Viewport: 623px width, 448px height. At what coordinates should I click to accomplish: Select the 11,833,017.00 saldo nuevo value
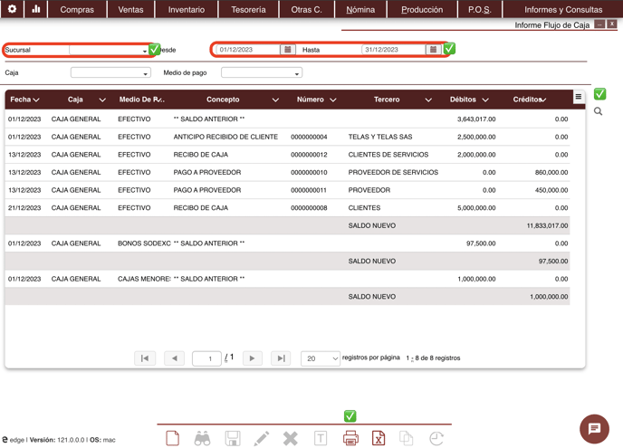point(547,225)
